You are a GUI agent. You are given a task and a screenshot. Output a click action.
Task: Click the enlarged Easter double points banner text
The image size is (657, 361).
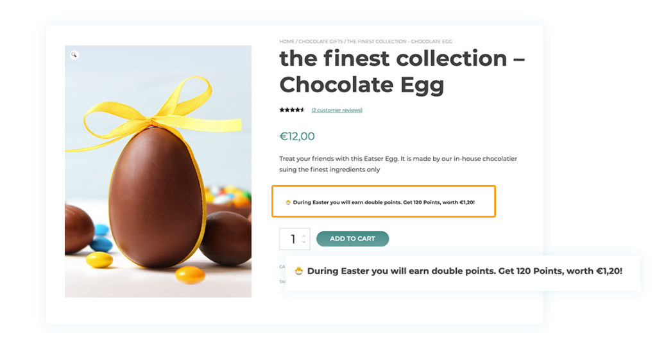465,271
